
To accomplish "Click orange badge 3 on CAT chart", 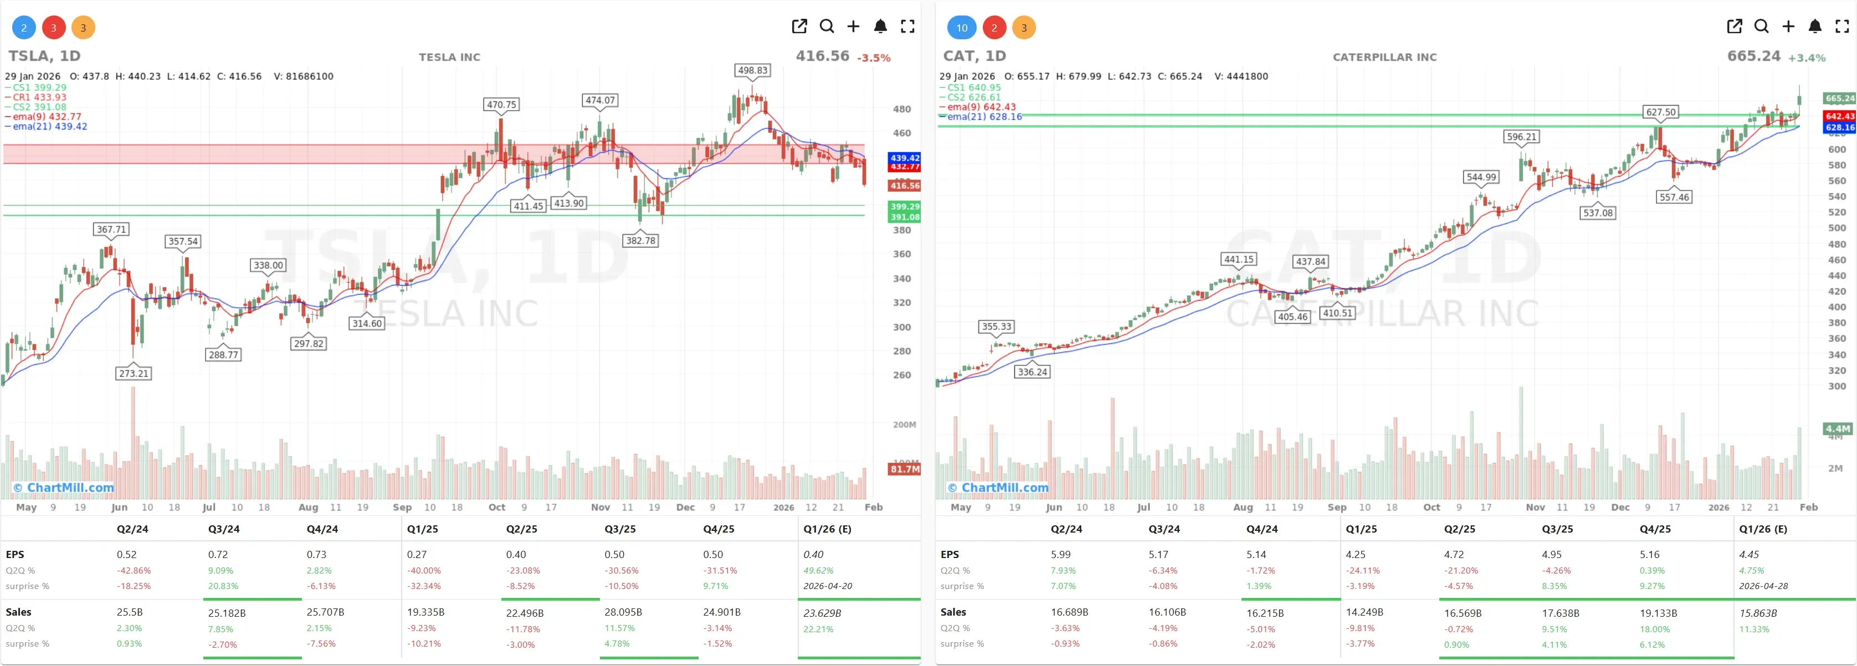I will 1024,28.
